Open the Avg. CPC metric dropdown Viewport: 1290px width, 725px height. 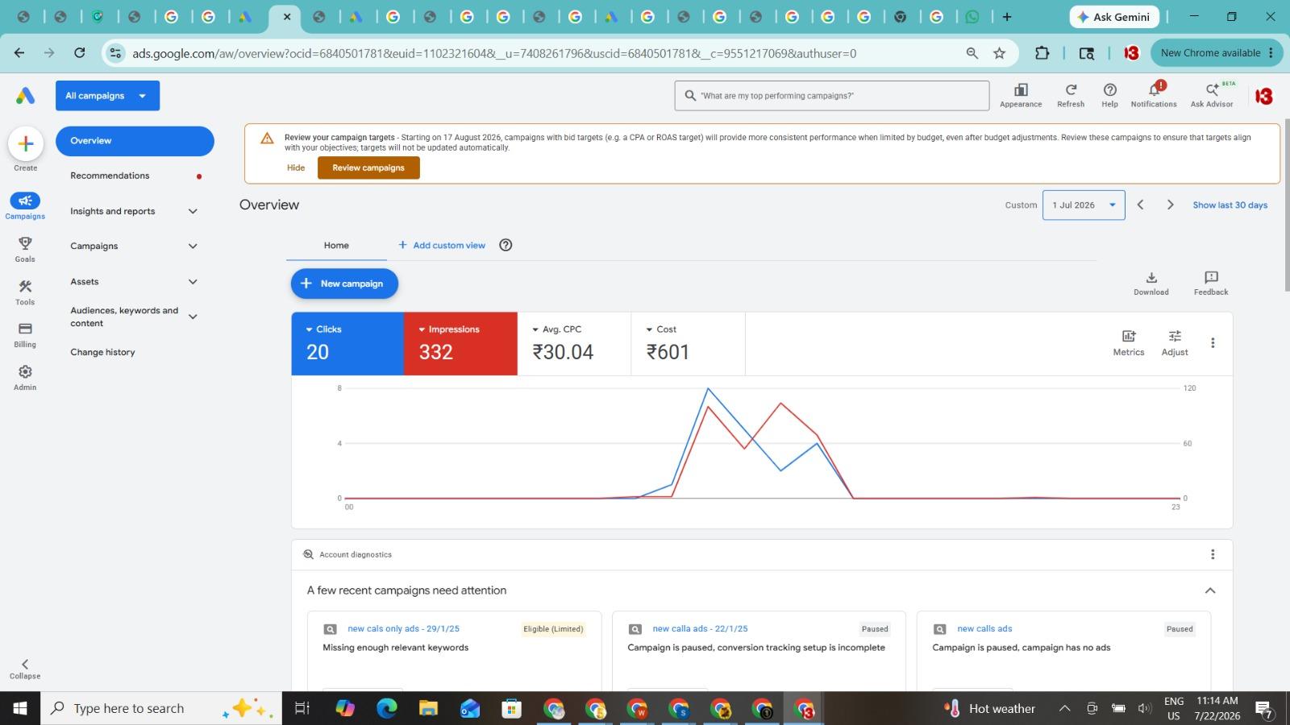[x=574, y=343]
